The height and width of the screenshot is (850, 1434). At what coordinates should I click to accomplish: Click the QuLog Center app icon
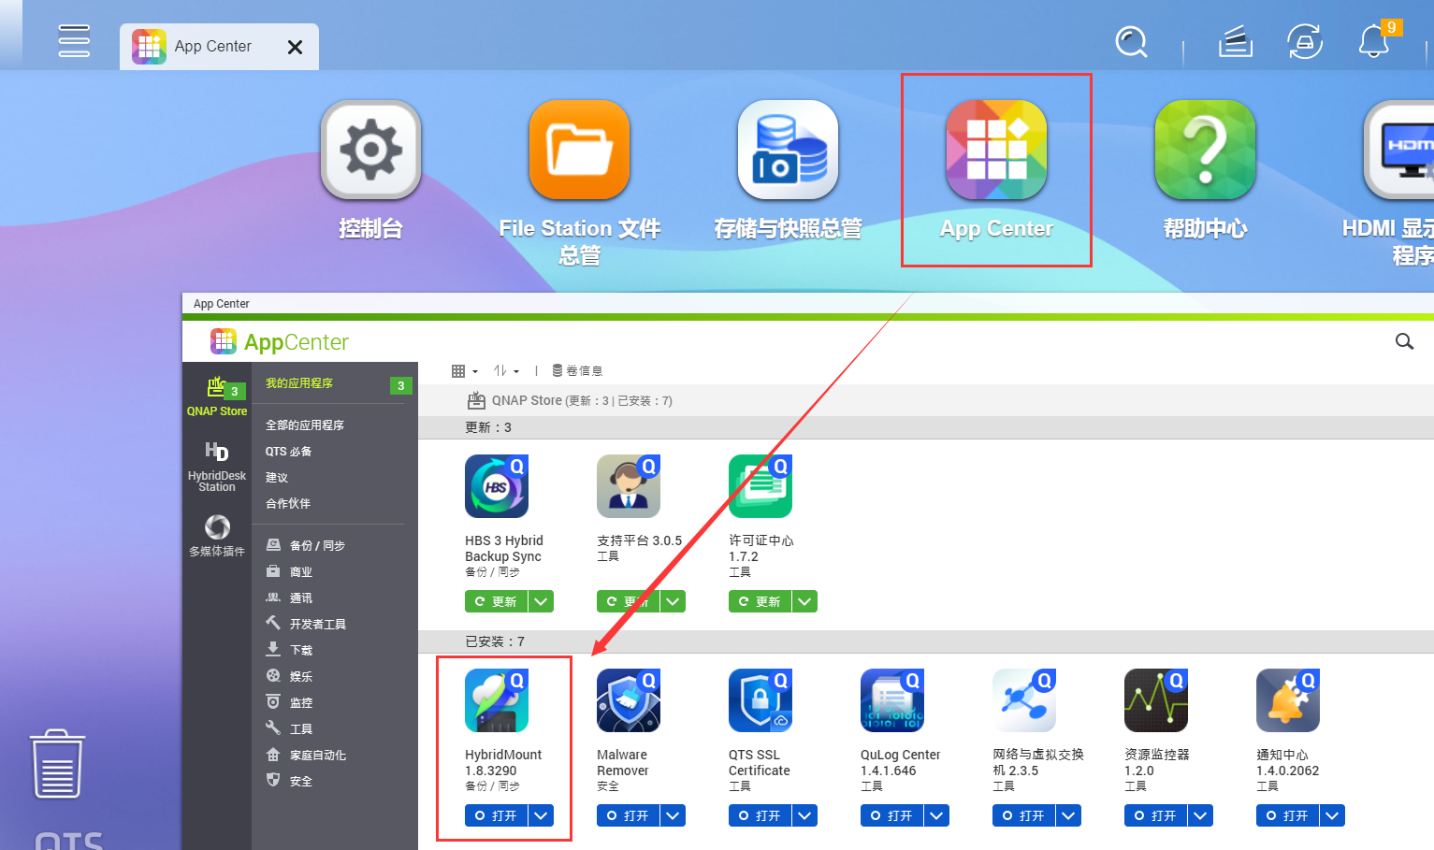(x=892, y=700)
